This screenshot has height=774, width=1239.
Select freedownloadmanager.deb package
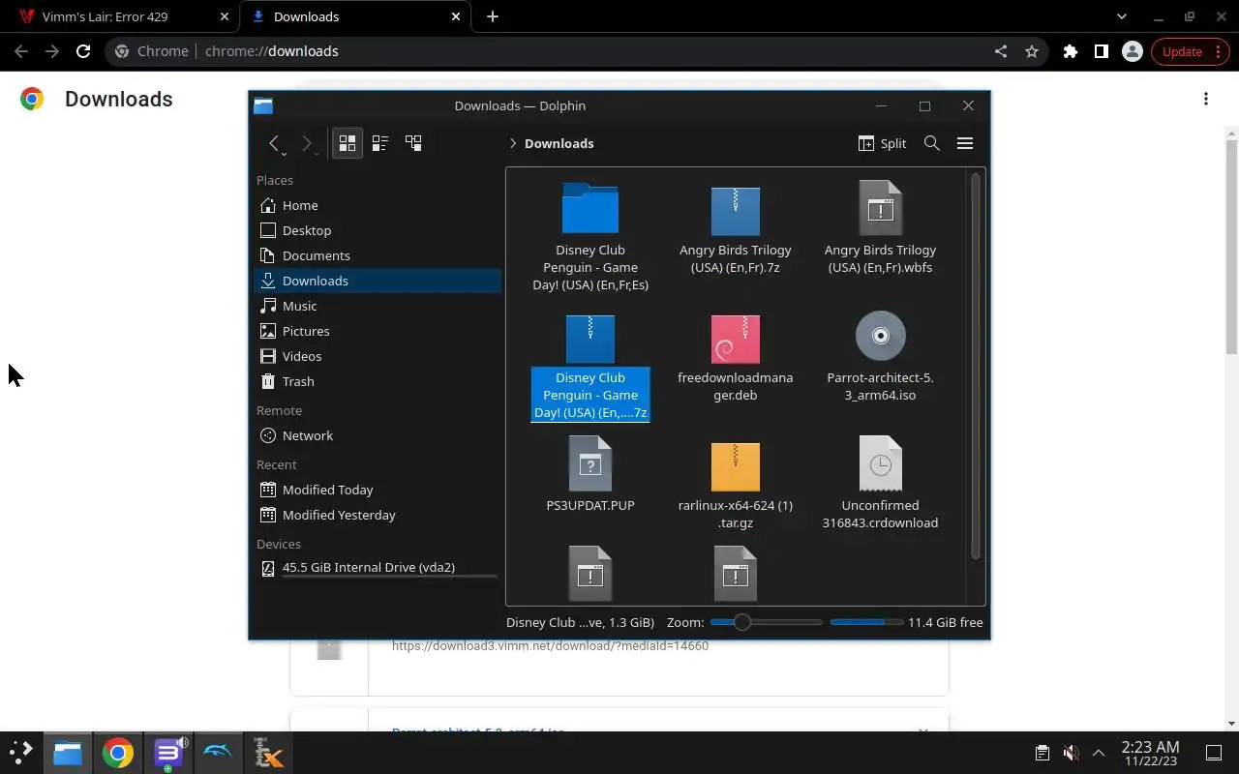point(735,339)
